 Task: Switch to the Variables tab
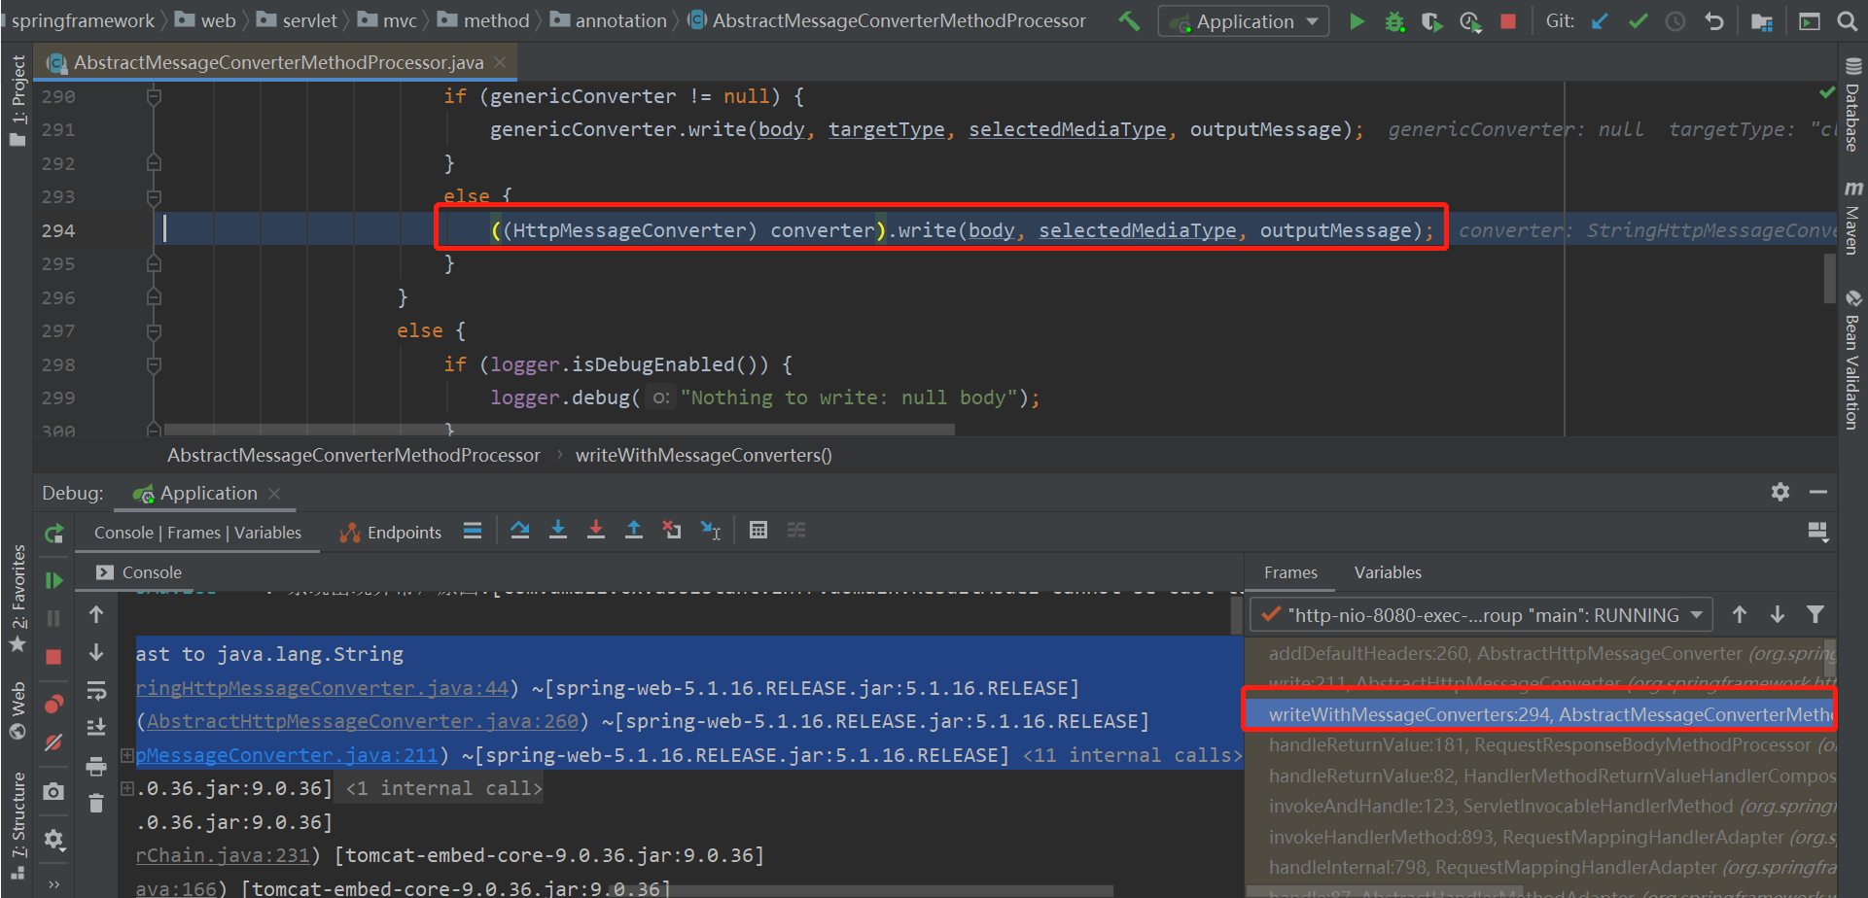[x=1388, y=572]
